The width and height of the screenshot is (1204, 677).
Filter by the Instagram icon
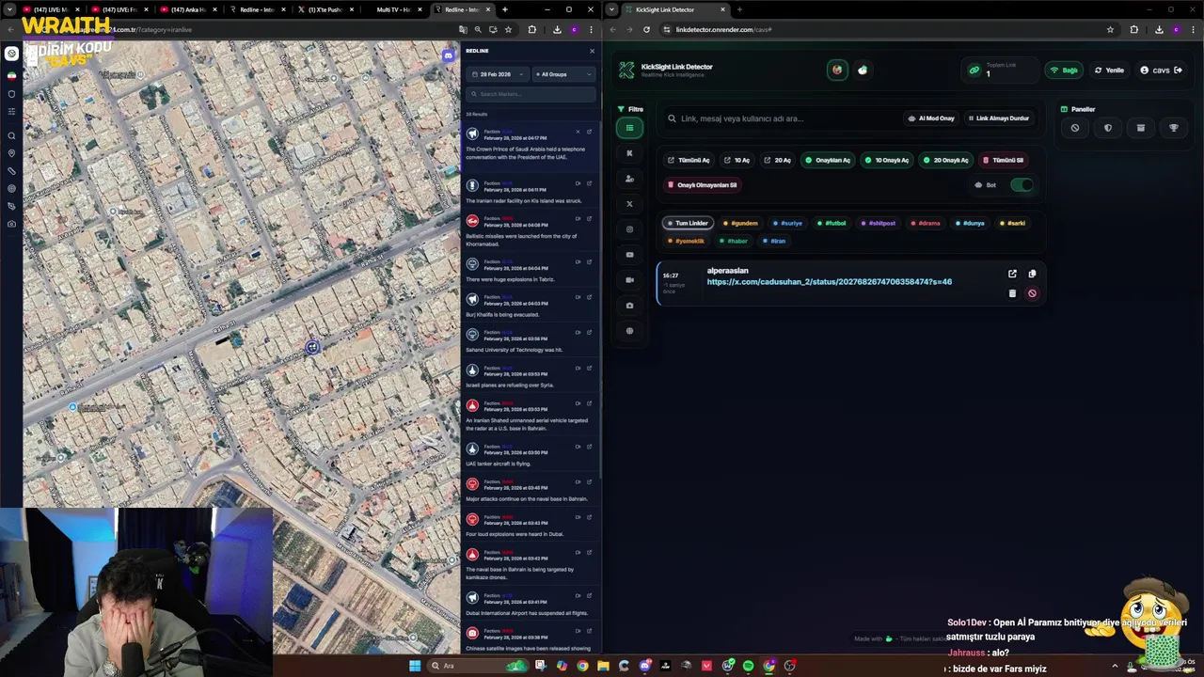tap(630, 229)
